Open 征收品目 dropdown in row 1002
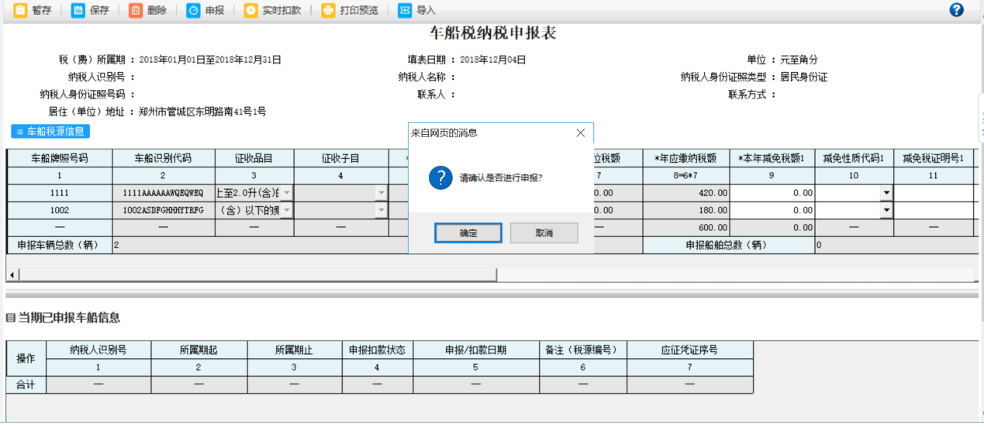This screenshot has height=427, width=984. (287, 210)
